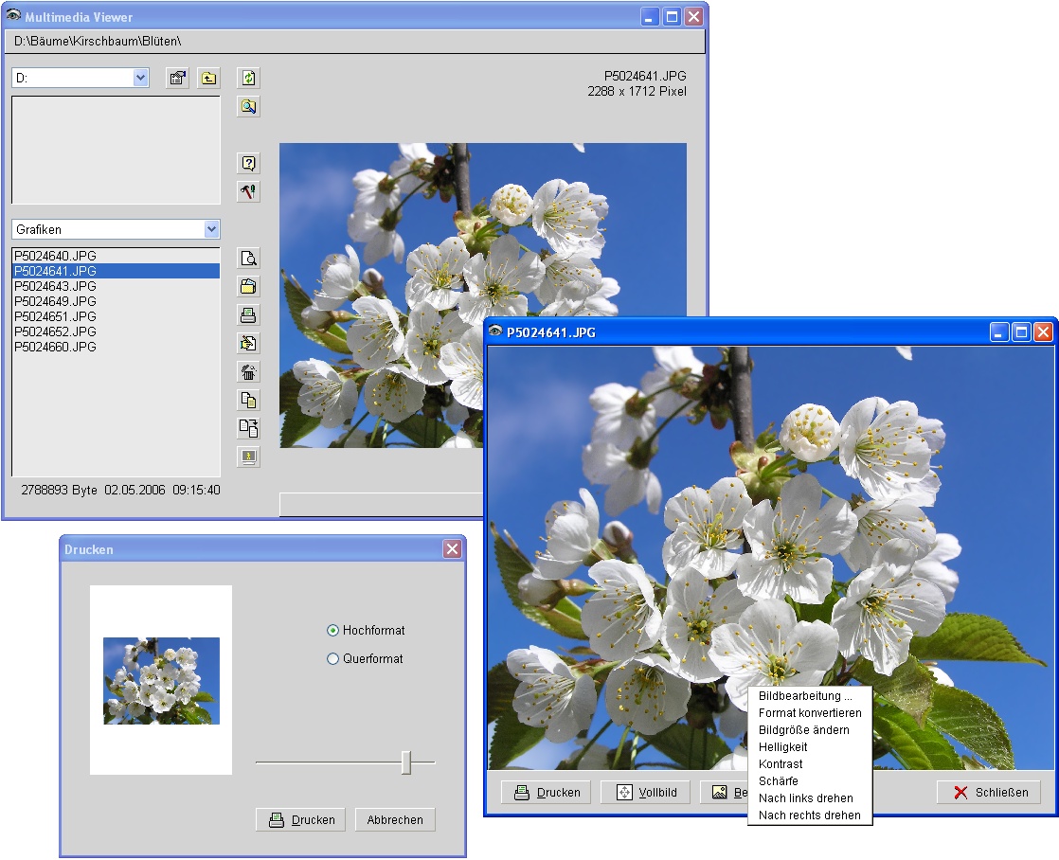Open the Grafiken file type dropdown

point(211,229)
